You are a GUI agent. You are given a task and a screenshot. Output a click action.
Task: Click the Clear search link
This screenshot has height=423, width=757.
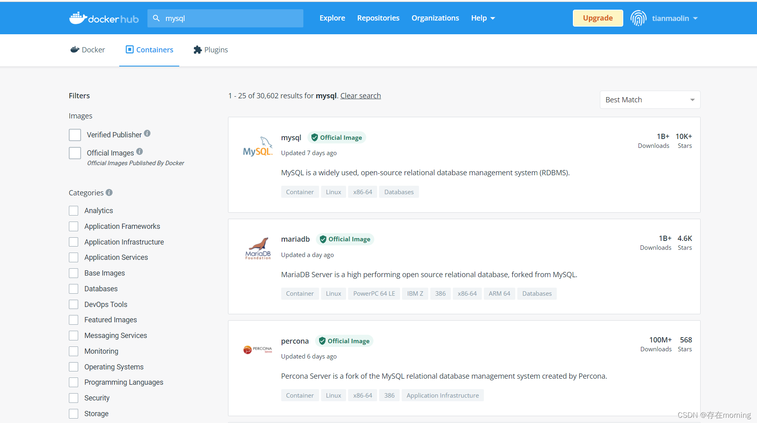(x=361, y=95)
